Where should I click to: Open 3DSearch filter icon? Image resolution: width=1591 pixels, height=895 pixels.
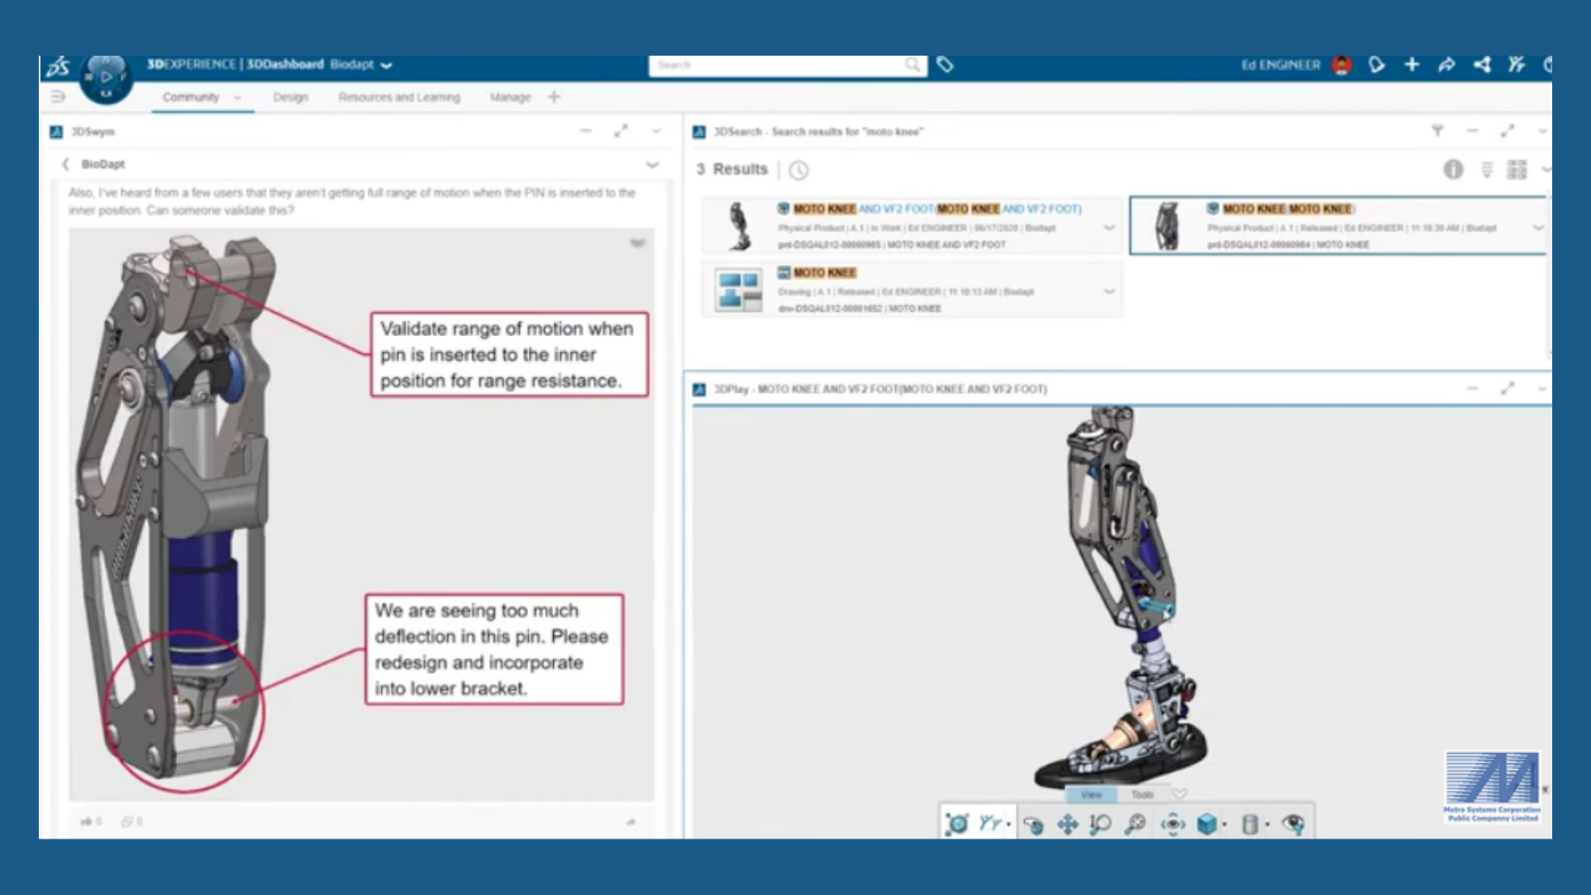[x=1437, y=131]
